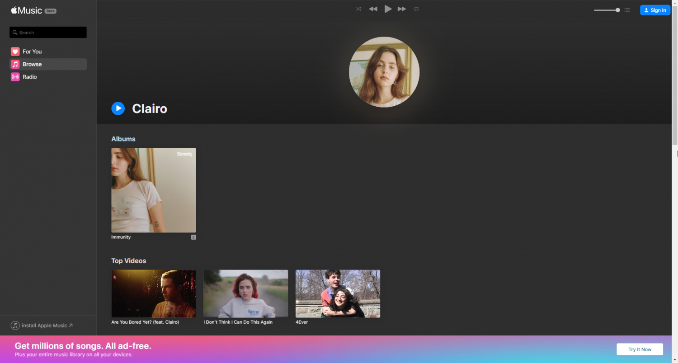Image resolution: width=678 pixels, height=363 pixels.
Task: Open the Up Next queue list icon
Action: (x=627, y=10)
